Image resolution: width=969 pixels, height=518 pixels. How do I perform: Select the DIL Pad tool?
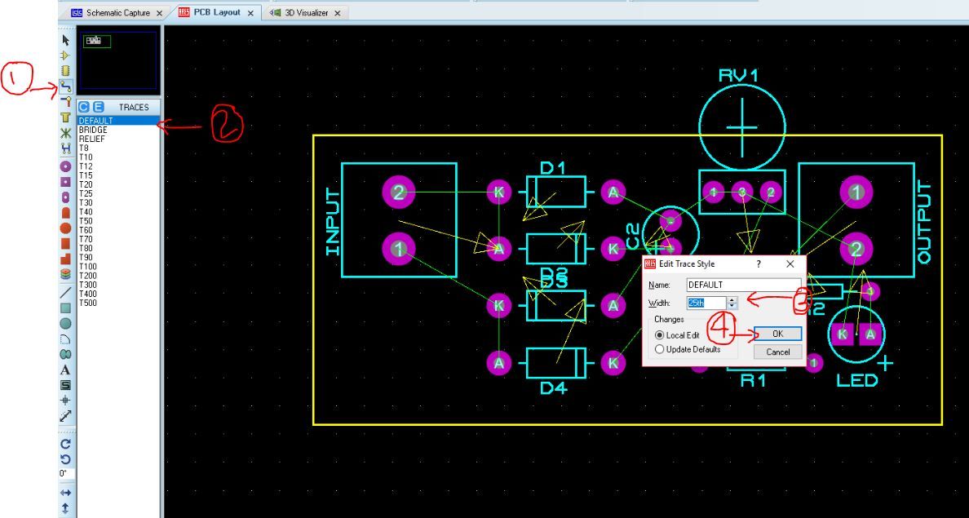(65, 197)
